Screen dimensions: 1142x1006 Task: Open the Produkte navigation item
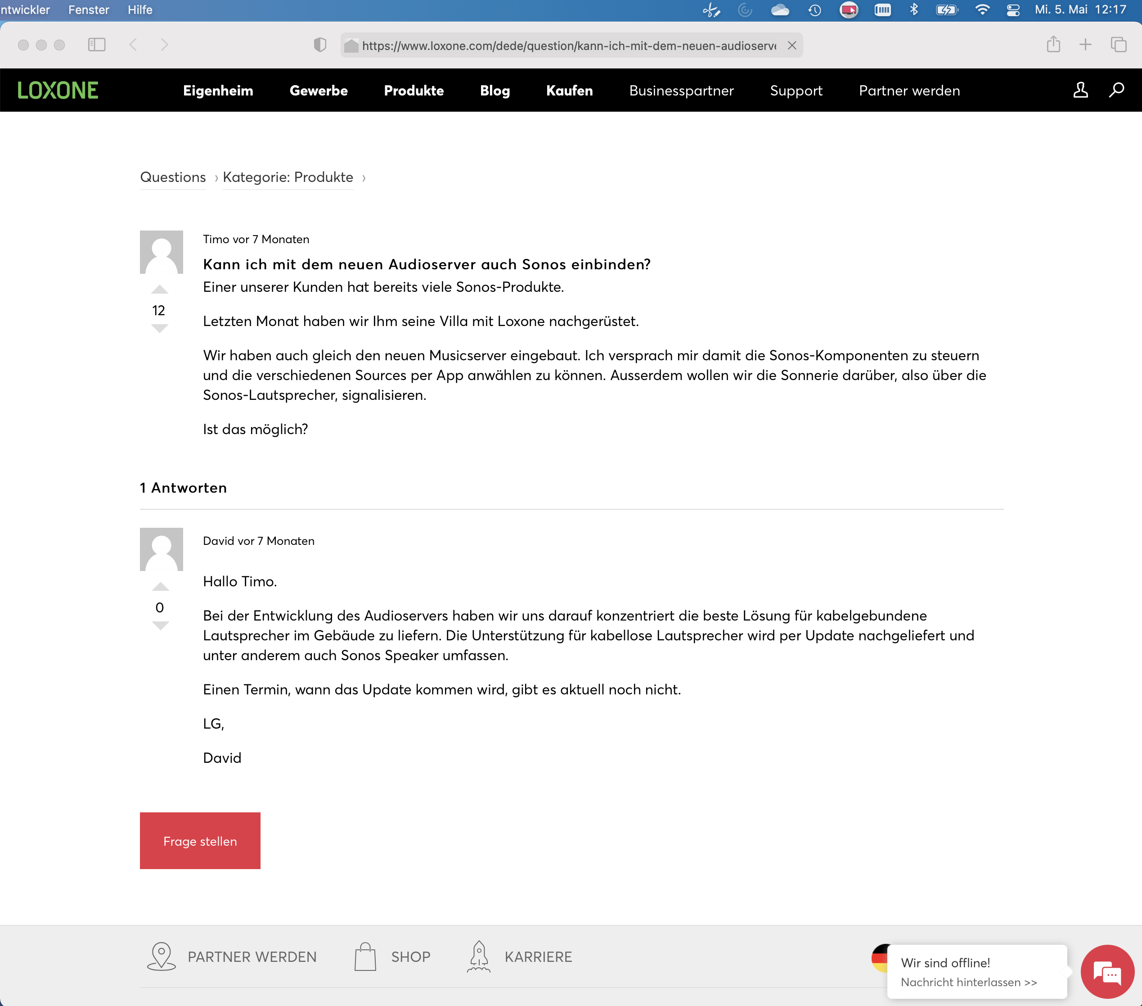pos(414,91)
